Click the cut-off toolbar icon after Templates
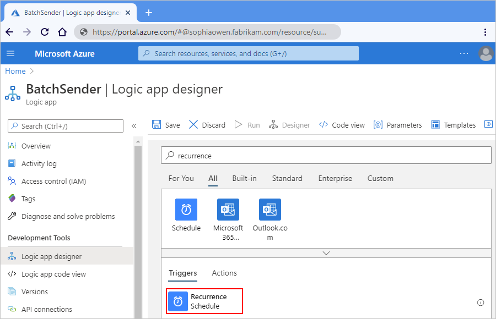Viewport: 496px width, 319px height. click(488, 124)
